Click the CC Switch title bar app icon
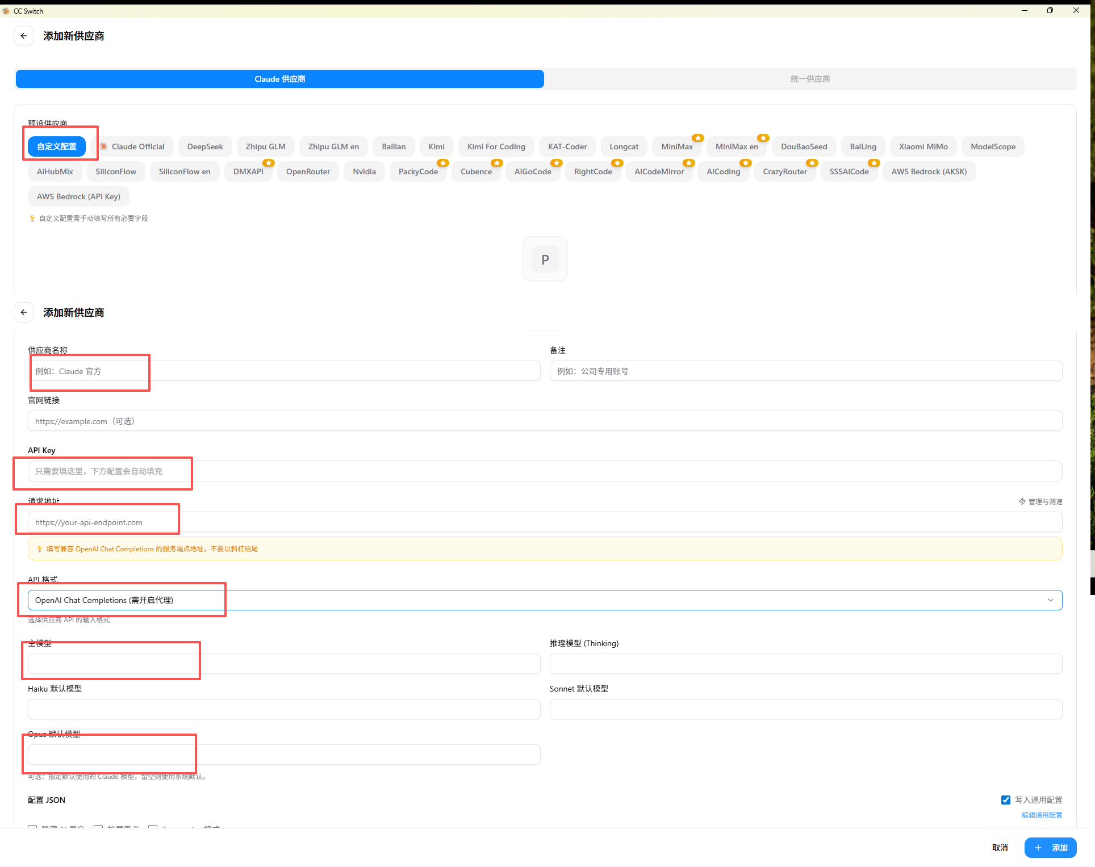Image resolution: width=1095 pixels, height=867 pixels. 6,11
